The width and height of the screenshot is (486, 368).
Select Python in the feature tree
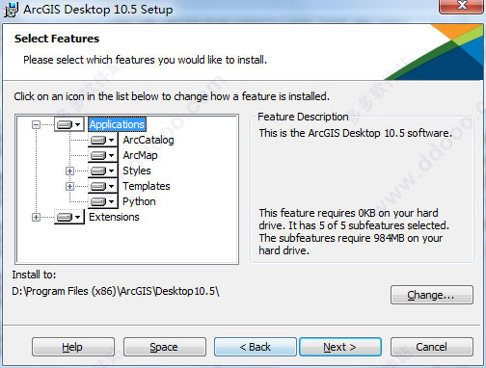pyautogui.click(x=139, y=201)
